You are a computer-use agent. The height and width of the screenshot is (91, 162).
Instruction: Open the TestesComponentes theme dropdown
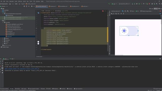[147, 11]
